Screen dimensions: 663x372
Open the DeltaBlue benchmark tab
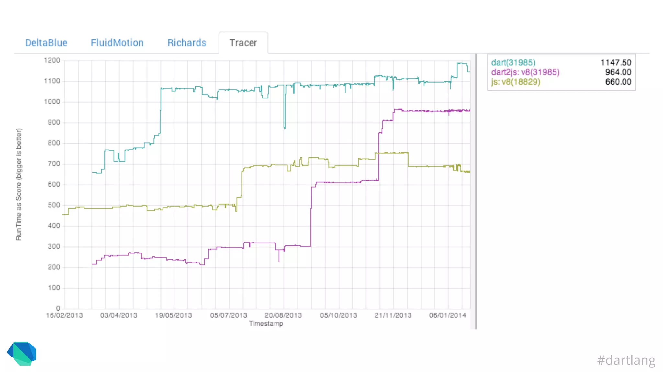[46, 43]
